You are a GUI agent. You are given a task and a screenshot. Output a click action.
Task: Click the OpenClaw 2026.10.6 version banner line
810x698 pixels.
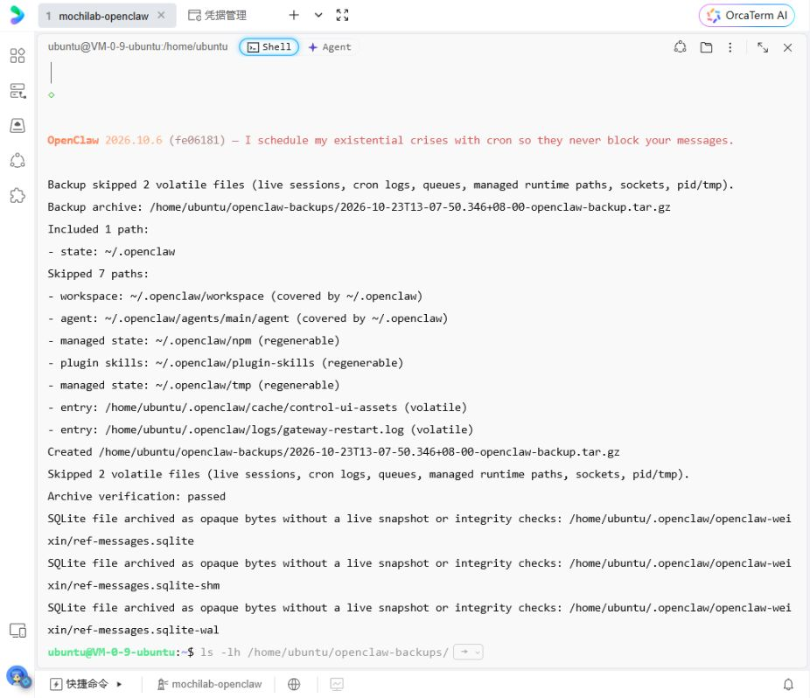pyautogui.click(x=390, y=140)
